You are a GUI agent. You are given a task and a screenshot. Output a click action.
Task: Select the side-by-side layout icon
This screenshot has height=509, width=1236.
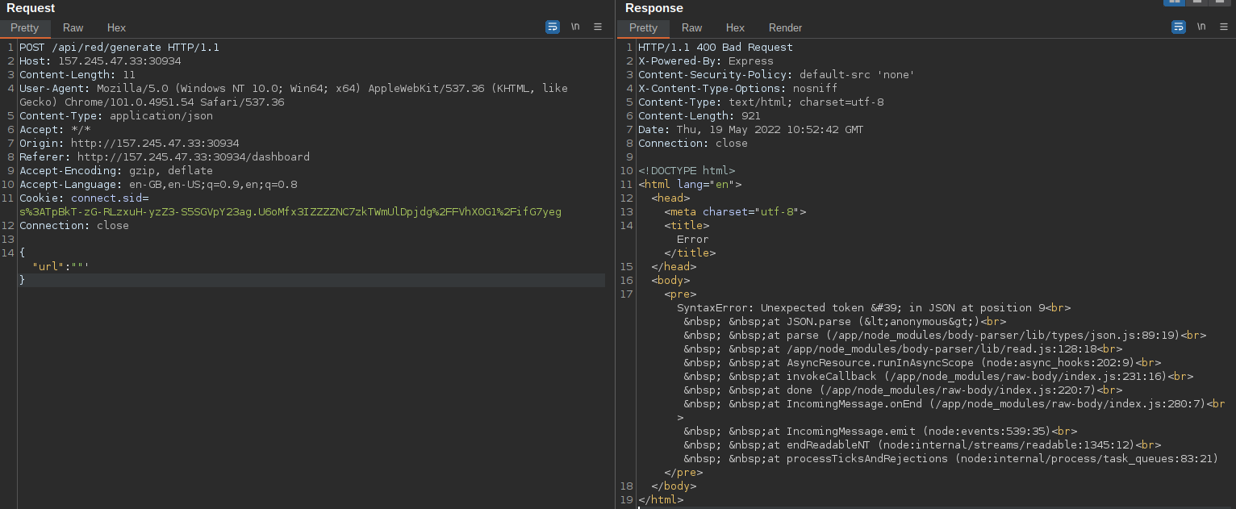1174,2
